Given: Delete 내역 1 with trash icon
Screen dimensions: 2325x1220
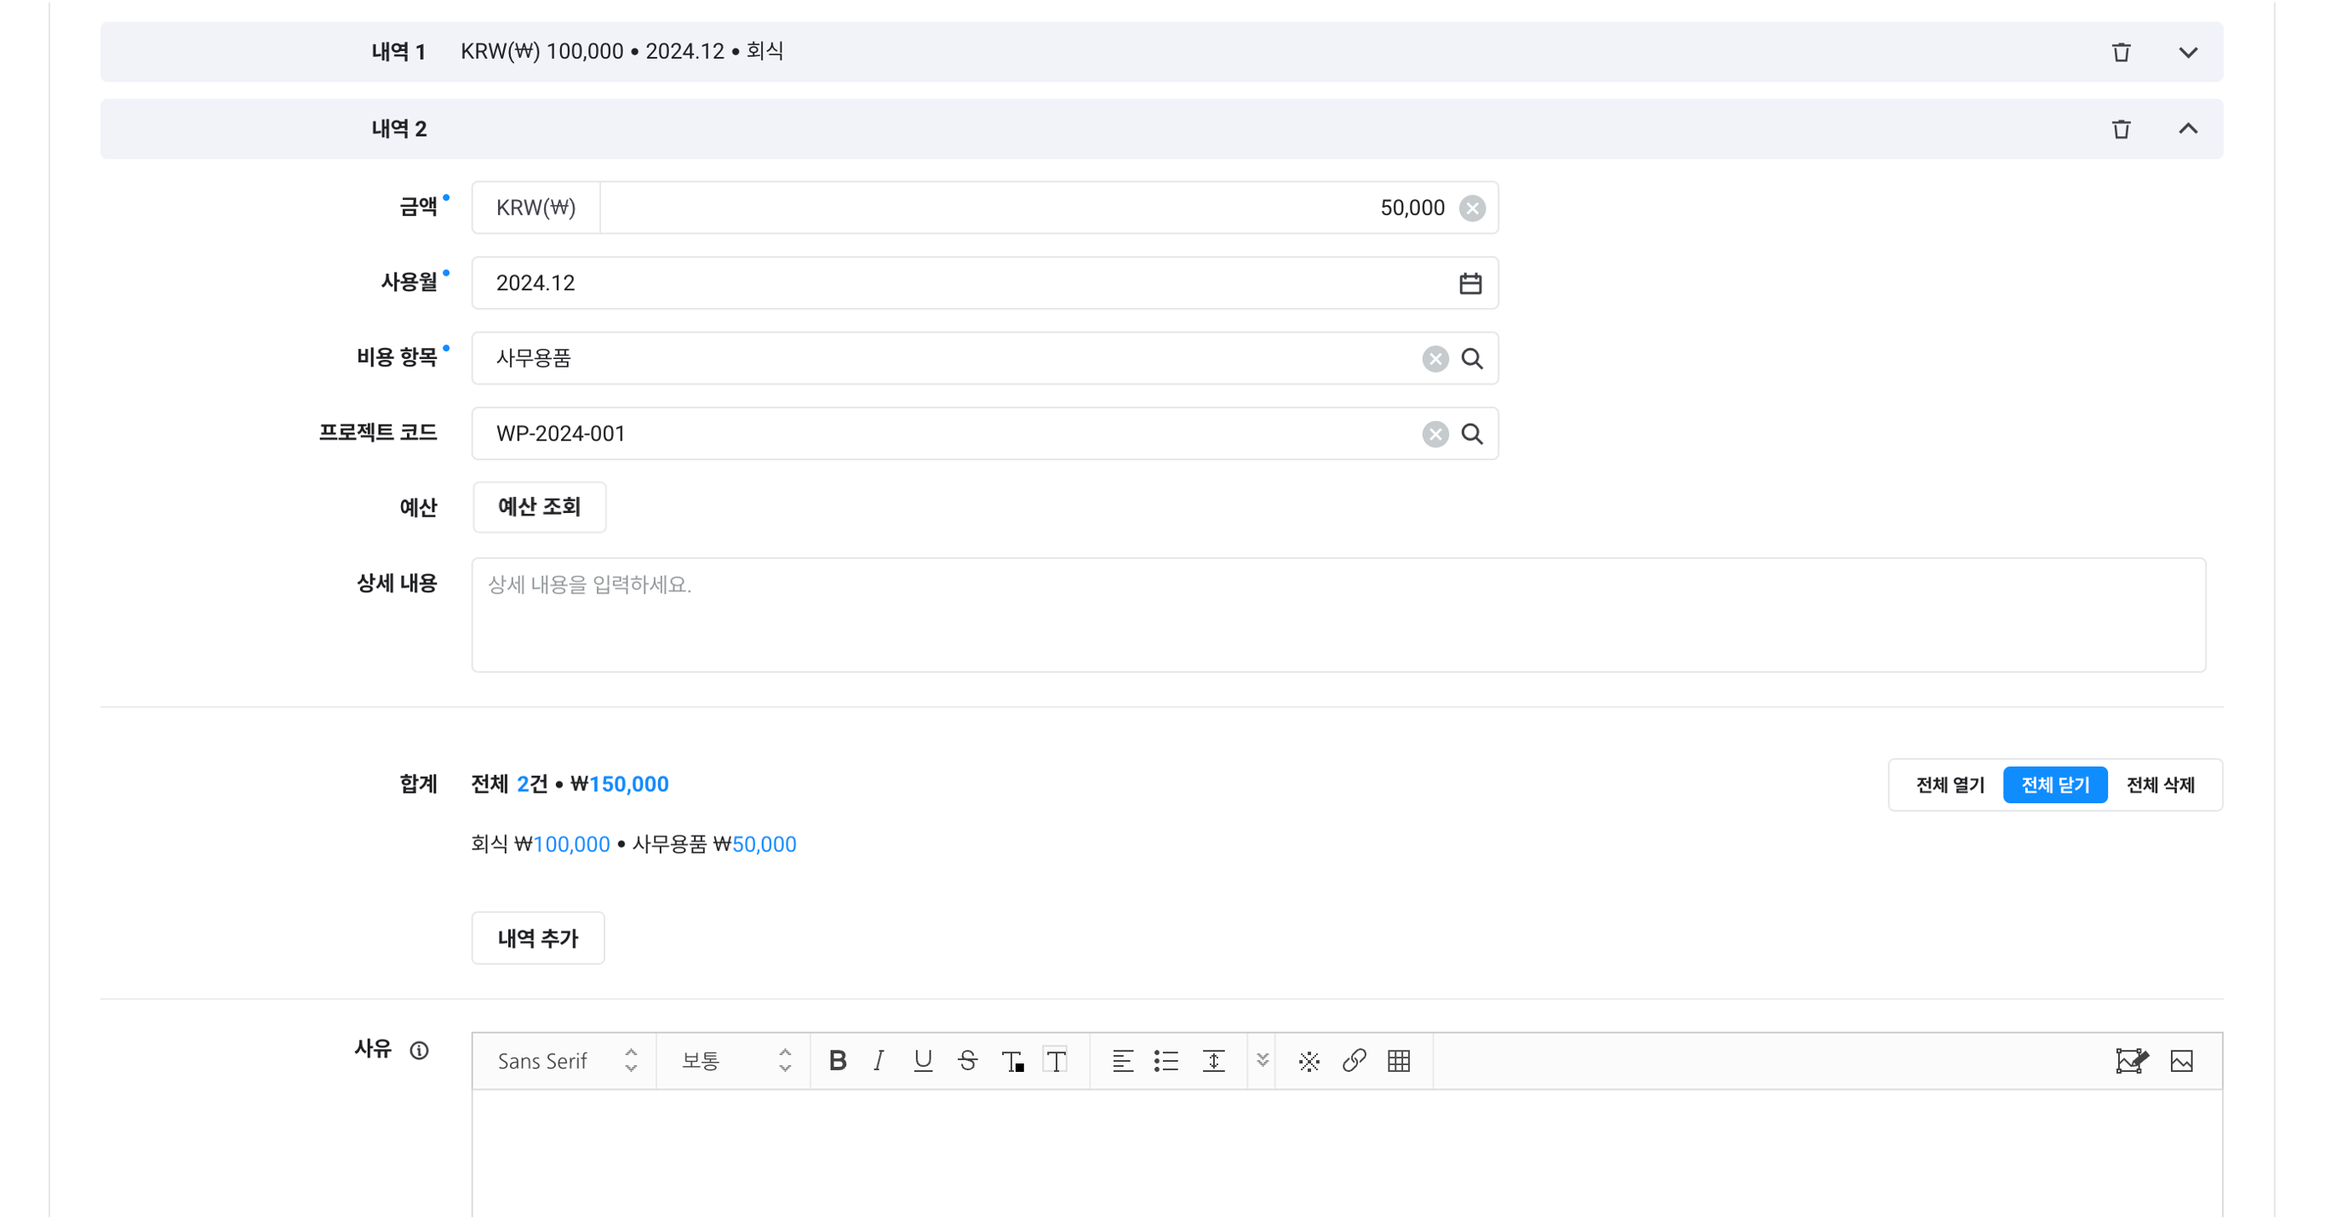Looking at the screenshot, I should (x=2121, y=52).
